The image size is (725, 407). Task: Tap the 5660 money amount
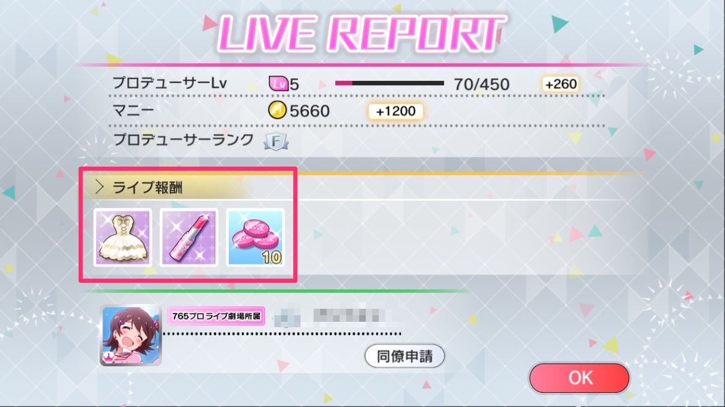pos(310,111)
